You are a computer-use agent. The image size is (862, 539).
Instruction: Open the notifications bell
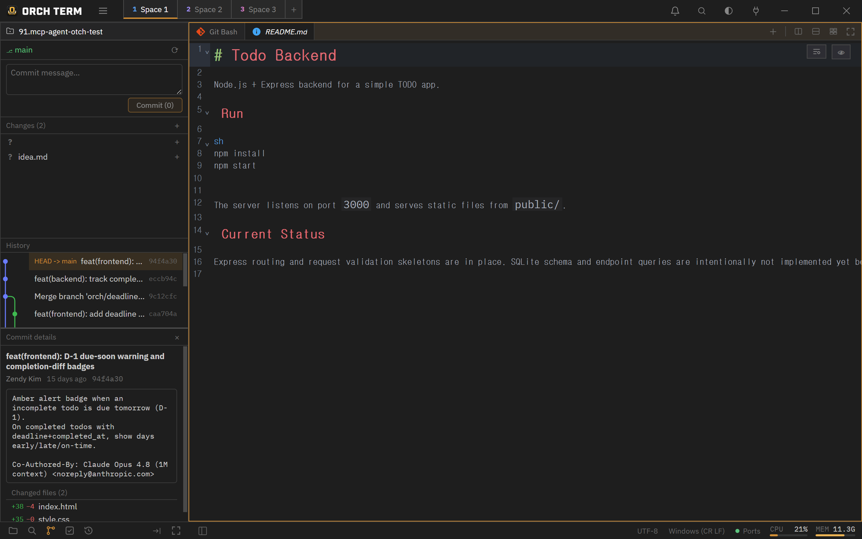pos(675,11)
